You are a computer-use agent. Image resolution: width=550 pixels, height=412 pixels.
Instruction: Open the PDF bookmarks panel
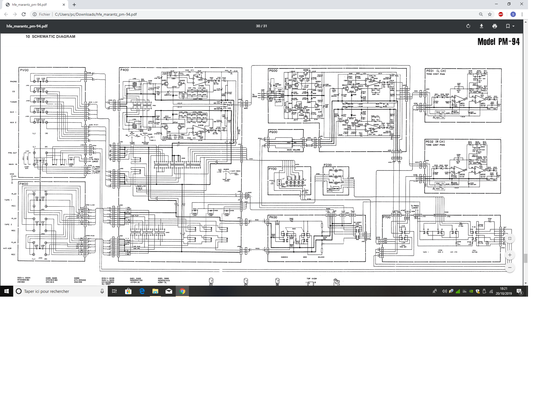[508, 26]
